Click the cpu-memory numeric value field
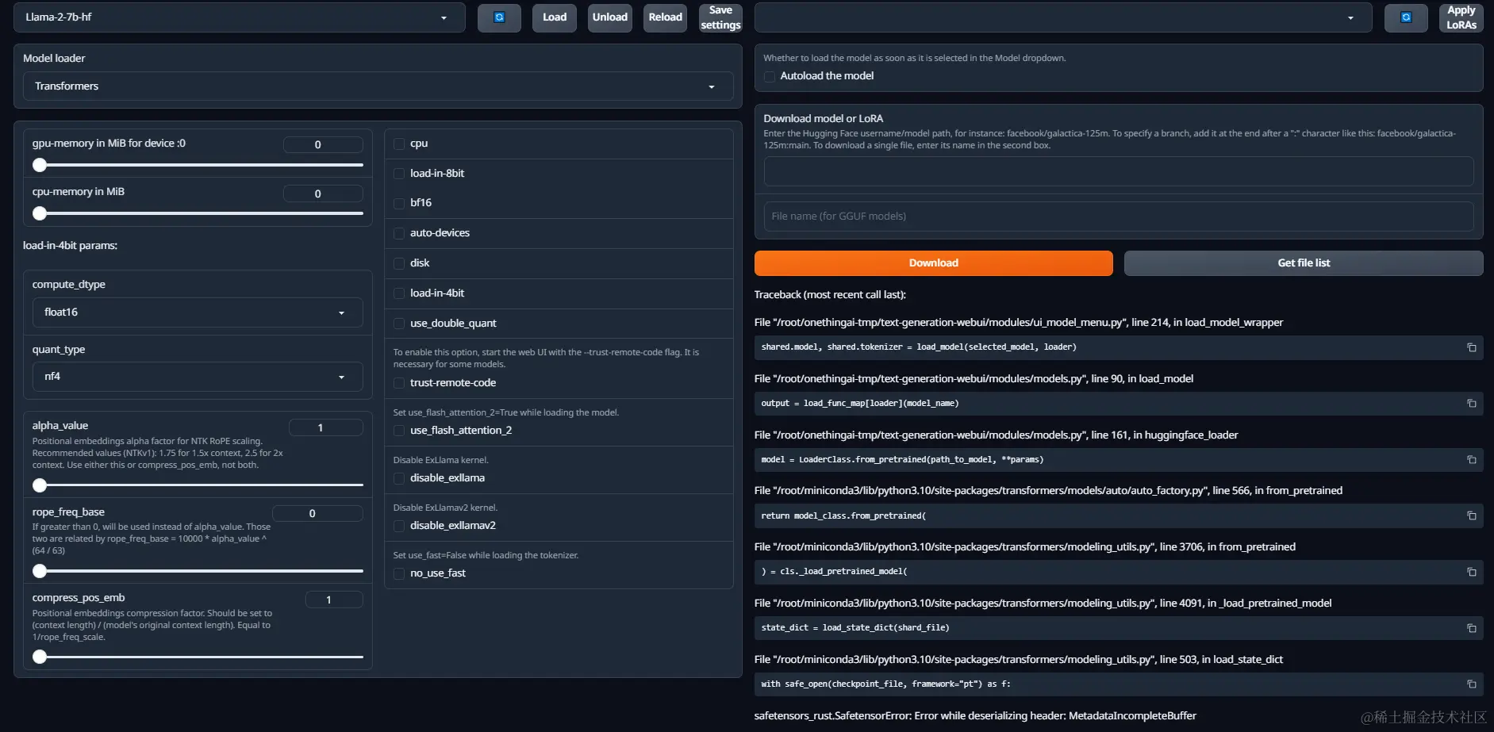Viewport: 1494px width, 732px height. click(323, 194)
